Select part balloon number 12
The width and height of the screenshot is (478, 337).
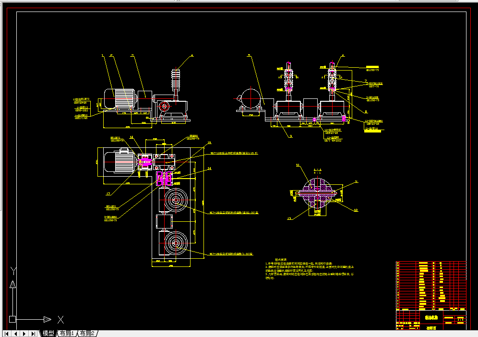[x=356, y=210]
